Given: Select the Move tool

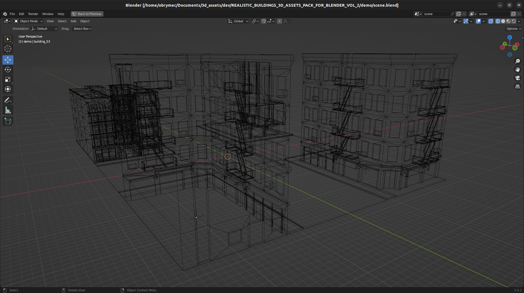Looking at the screenshot, I should [x=8, y=60].
